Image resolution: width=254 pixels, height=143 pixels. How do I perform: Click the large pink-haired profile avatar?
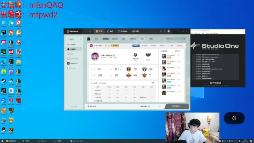click(95, 57)
